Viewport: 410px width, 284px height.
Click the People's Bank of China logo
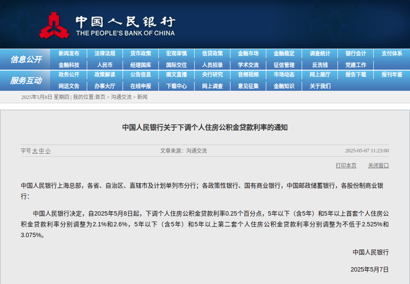click(54, 25)
